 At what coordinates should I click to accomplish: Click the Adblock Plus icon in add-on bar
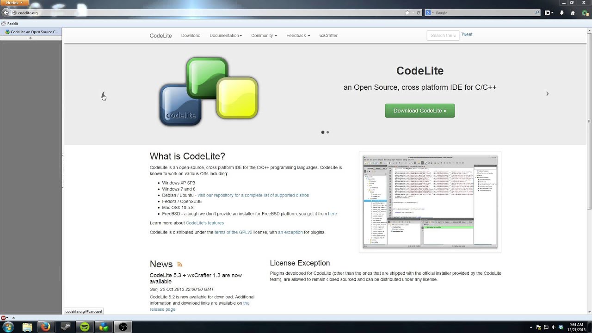[x=4, y=318]
